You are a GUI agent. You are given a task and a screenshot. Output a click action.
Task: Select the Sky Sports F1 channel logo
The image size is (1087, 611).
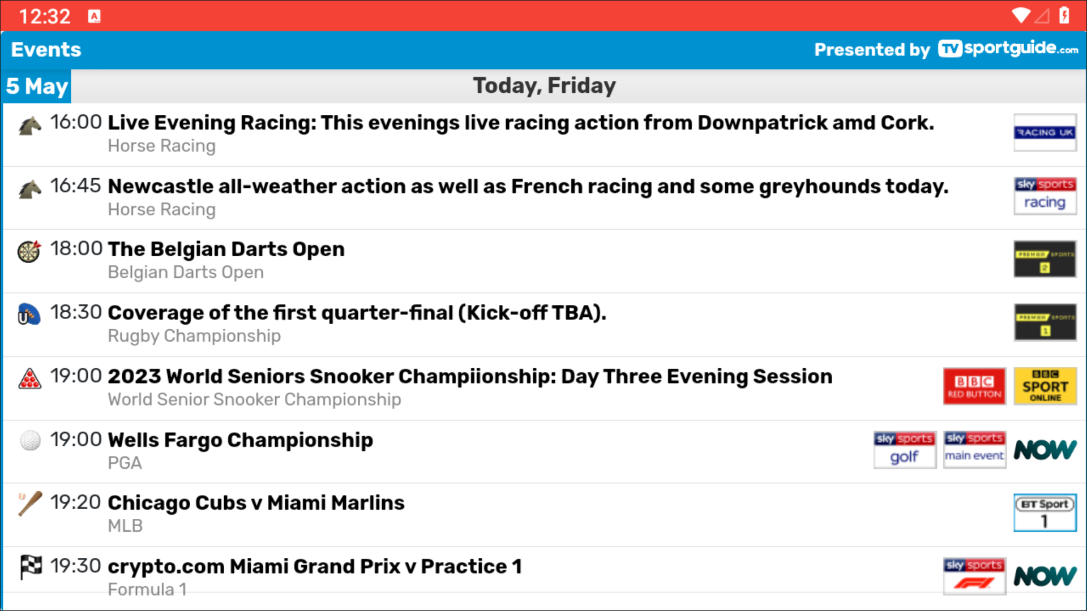coord(974,576)
